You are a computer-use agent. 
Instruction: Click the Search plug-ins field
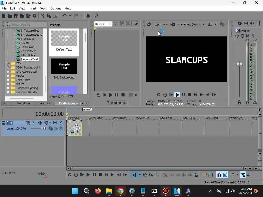[x=26, y=25]
